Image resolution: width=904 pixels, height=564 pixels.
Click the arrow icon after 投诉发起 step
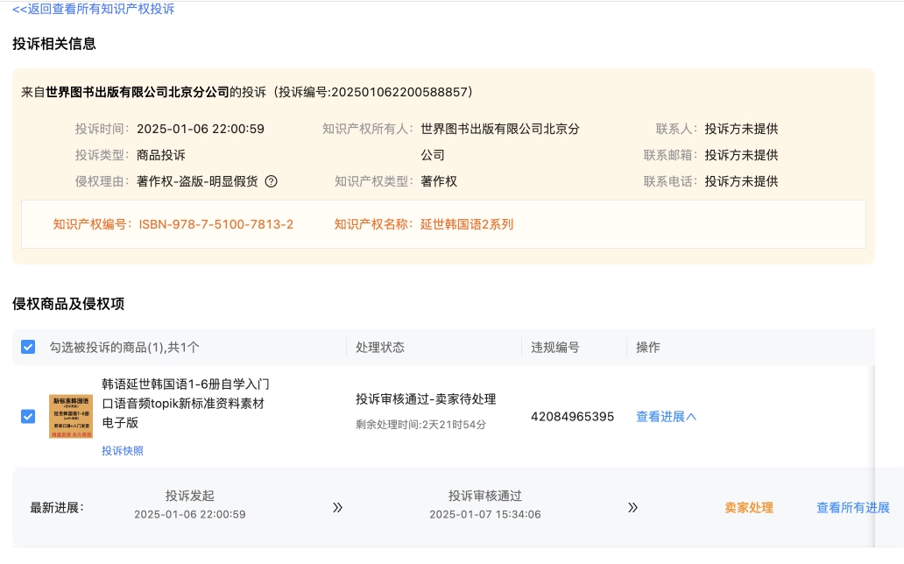tap(337, 508)
